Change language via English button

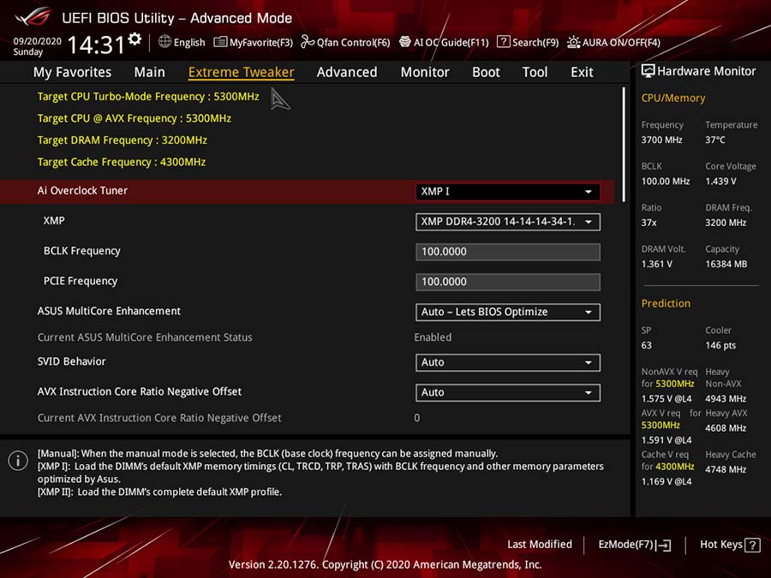(189, 43)
